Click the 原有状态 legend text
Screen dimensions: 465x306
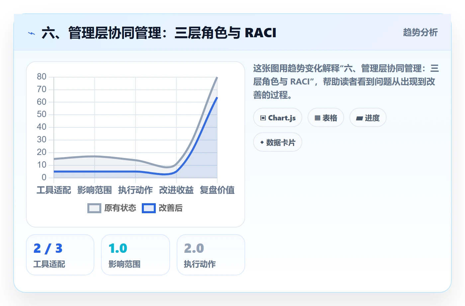120,208
